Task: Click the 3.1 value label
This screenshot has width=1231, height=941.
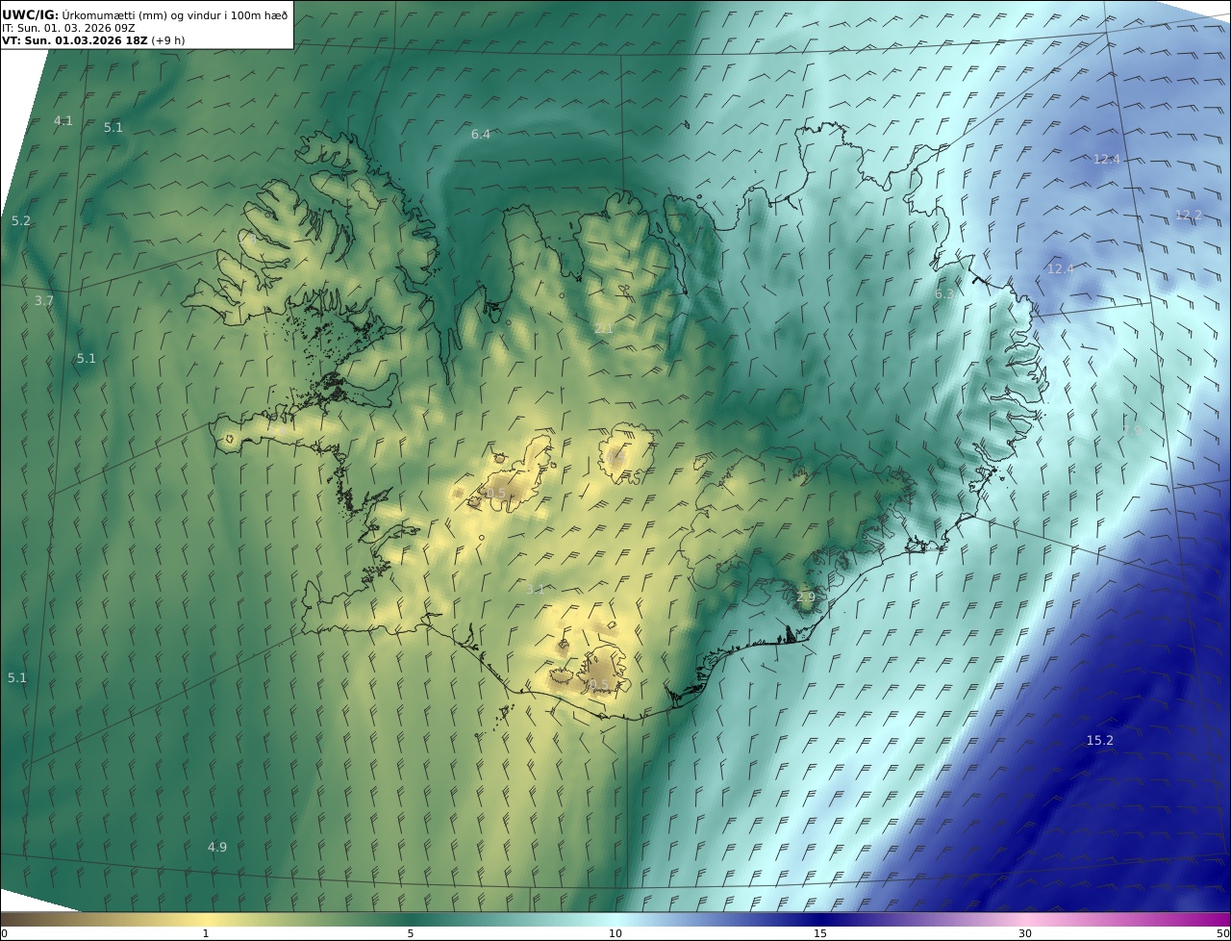Action: [536, 589]
